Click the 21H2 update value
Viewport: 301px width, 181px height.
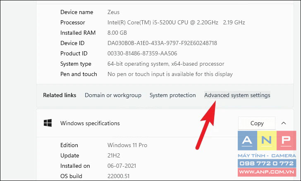114,155
